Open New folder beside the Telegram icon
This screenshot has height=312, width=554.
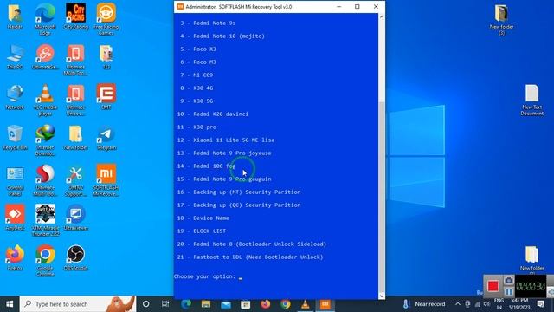point(75,138)
